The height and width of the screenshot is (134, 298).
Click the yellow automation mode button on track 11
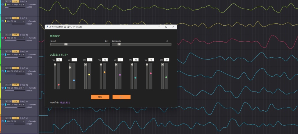tap(16, 51)
